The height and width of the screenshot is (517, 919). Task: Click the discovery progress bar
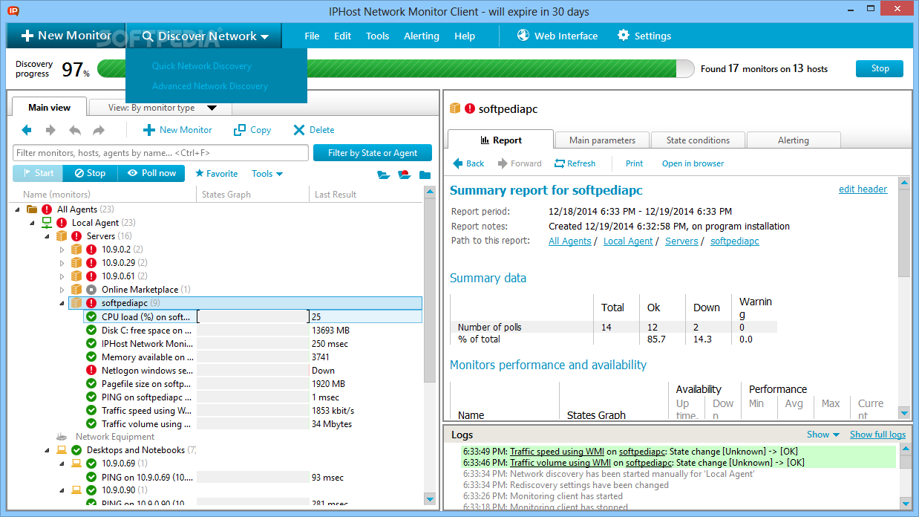coord(397,69)
